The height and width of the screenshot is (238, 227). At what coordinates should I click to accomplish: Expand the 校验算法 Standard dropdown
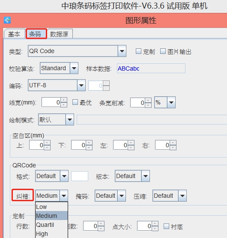[74, 68]
